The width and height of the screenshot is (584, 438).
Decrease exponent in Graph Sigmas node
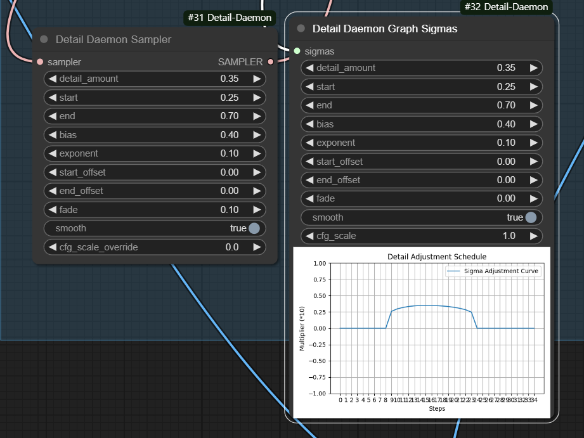pos(309,143)
